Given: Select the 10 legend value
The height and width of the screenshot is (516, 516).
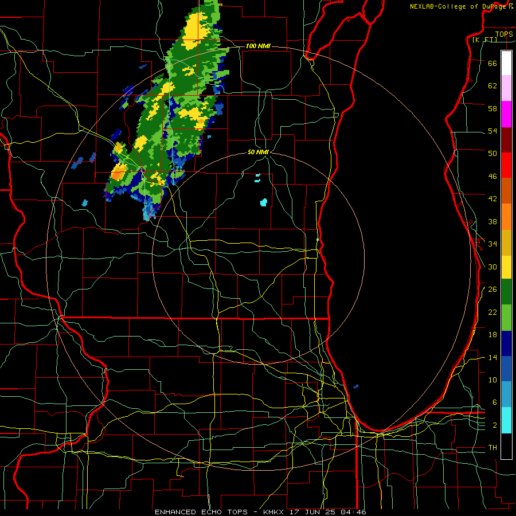Looking at the screenshot, I should (x=492, y=380).
